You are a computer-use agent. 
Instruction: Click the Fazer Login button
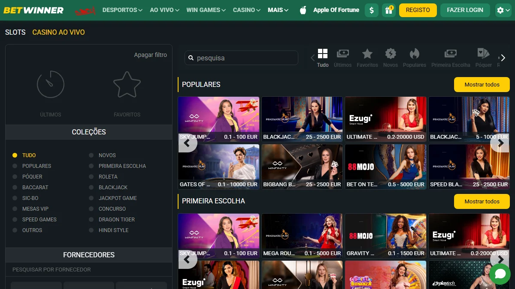click(465, 10)
